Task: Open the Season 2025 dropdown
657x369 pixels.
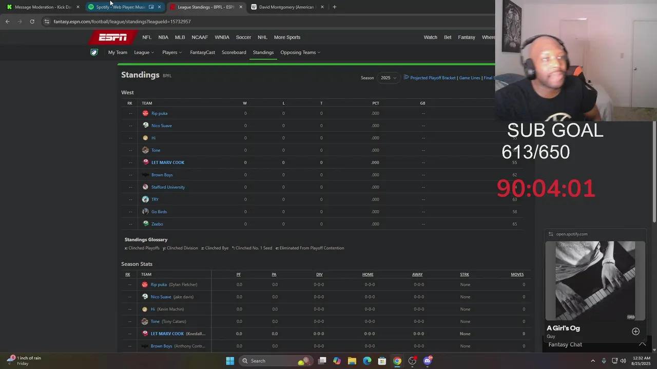Action: pyautogui.click(x=389, y=78)
